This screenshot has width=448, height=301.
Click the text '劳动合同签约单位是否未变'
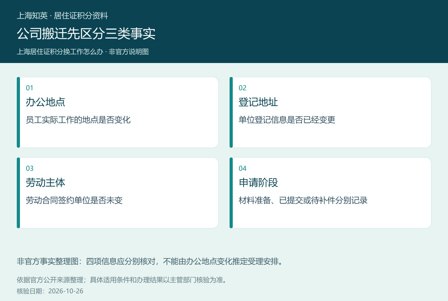[x=74, y=201]
